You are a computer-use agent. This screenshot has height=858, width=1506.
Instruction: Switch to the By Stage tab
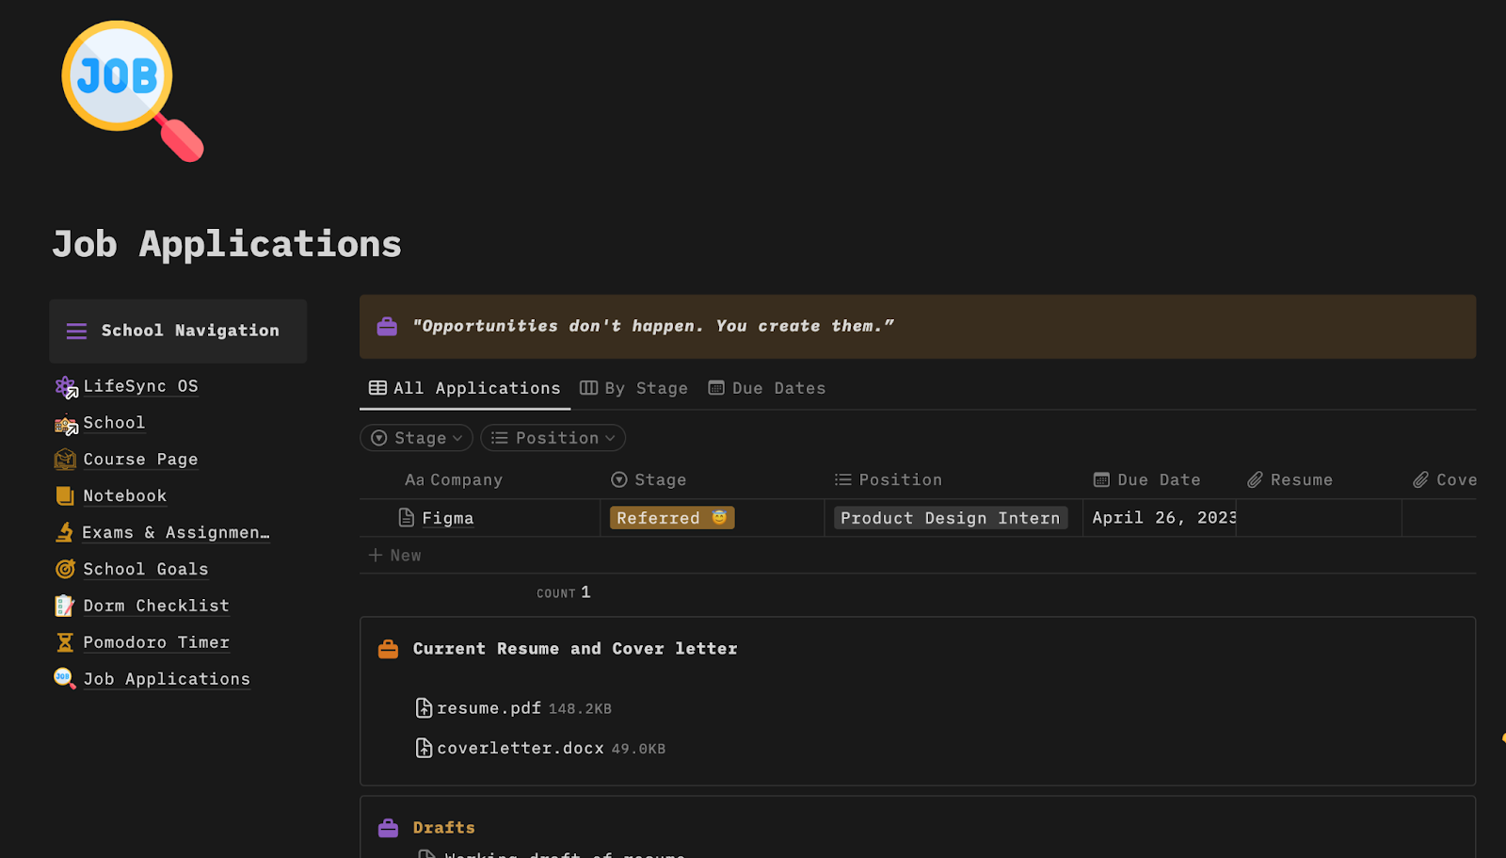[x=633, y=388]
